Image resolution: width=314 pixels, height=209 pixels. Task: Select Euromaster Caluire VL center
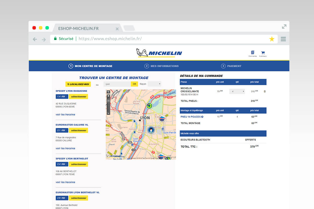[78, 130]
